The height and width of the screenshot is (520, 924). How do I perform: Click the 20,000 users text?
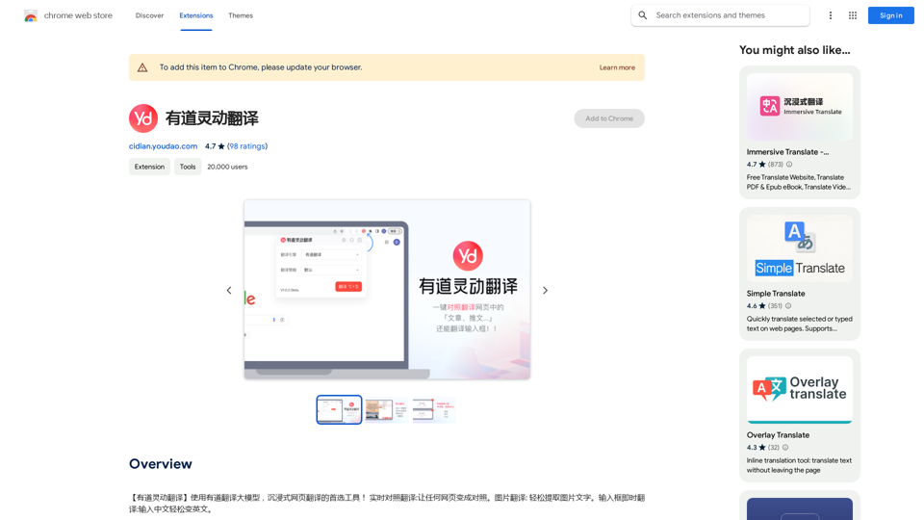(227, 167)
